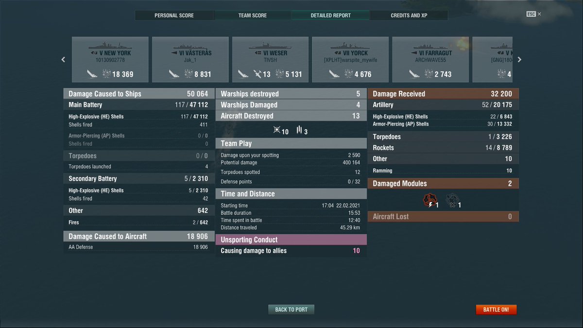Click the Time and Distance header
The height and width of the screenshot is (328, 583).
[291, 194]
